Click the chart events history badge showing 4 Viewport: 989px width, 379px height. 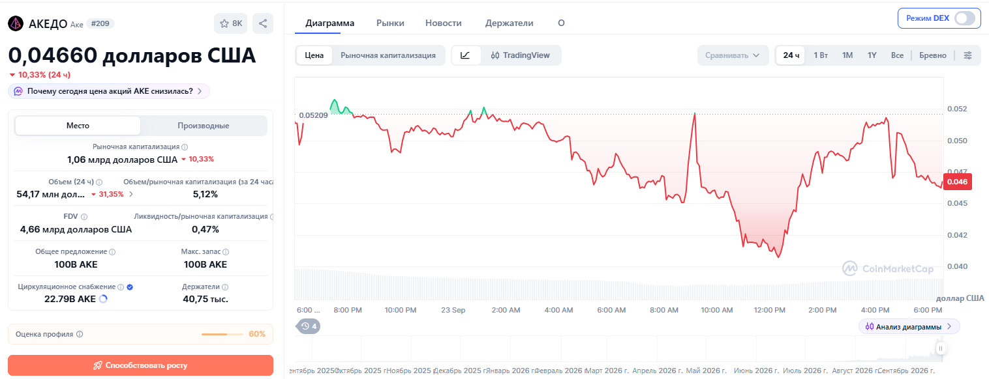pyautogui.click(x=309, y=326)
